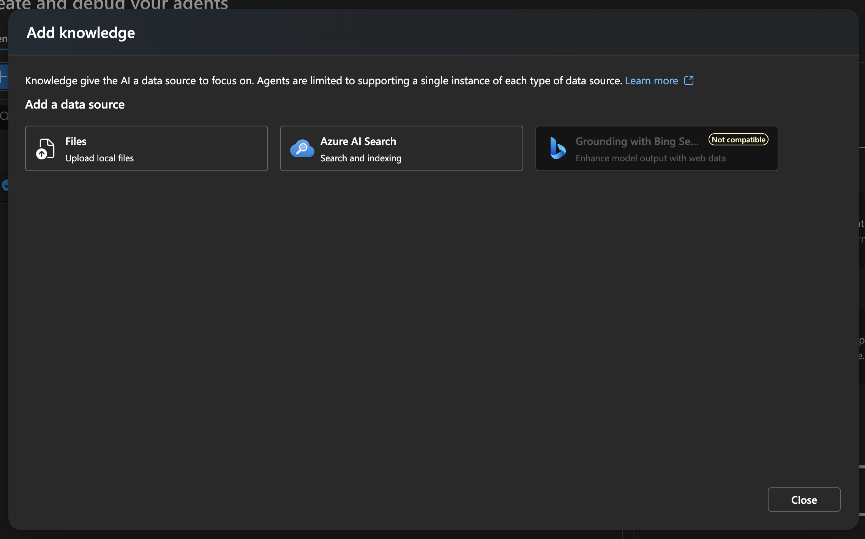Click the Bing logo icon
Viewport: 865px width, 539px height.
pos(557,148)
